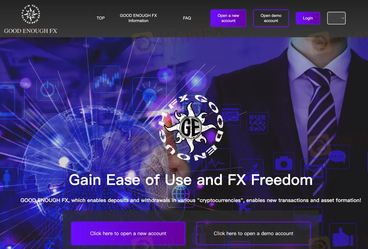Click the person silhouette icon
368x249 pixels.
point(7,178)
